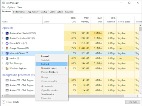
Task: Click the Microsoft Teams icon
Action: (x=7, y=53)
